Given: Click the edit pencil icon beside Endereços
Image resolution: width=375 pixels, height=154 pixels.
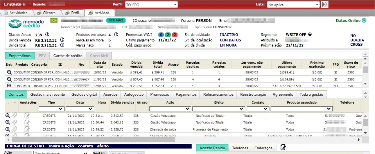Looking at the screenshot, I should click(283, 147).
